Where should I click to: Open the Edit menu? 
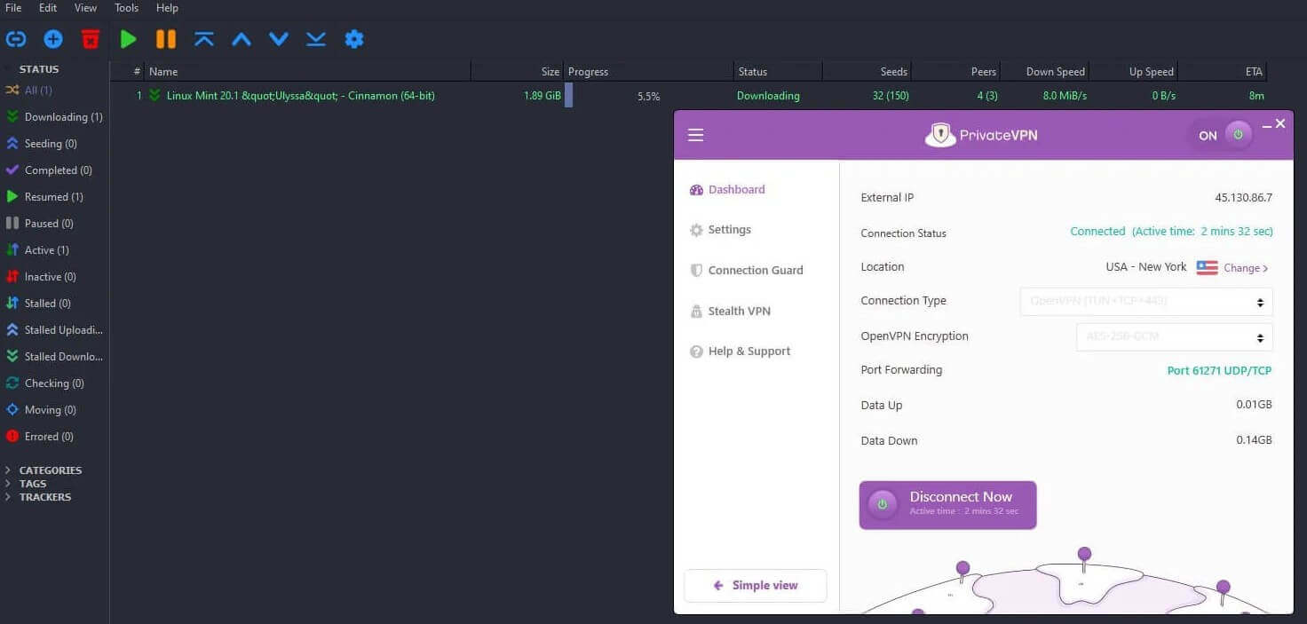(x=48, y=8)
